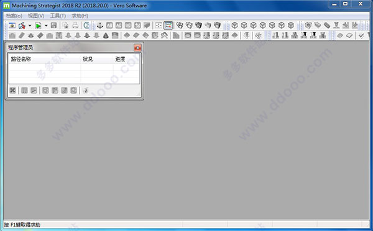Expand the dropdown arrow beside the open file icon
The height and width of the screenshot is (231, 373).
tap(30, 25)
